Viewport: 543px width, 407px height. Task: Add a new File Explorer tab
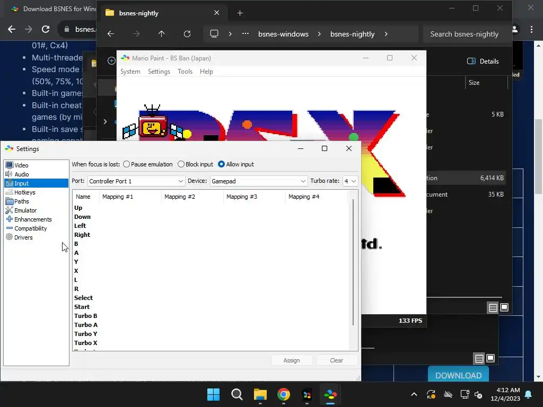click(x=240, y=13)
